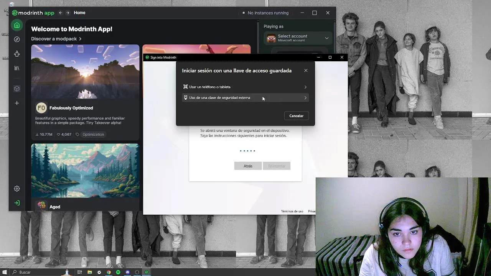
Task: Open Google Chrome from the taskbar
Action: (109, 272)
